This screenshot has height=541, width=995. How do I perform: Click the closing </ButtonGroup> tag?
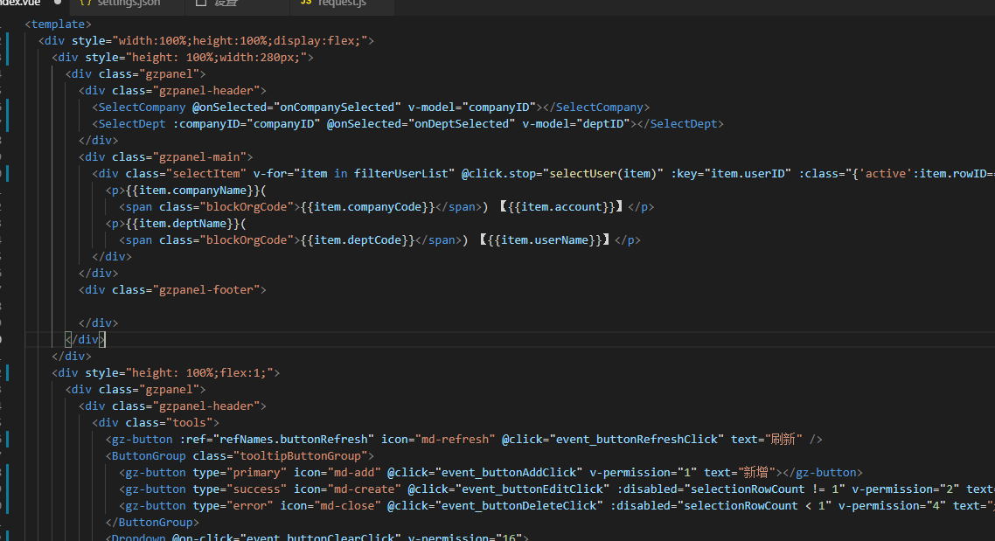pyautogui.click(x=152, y=522)
